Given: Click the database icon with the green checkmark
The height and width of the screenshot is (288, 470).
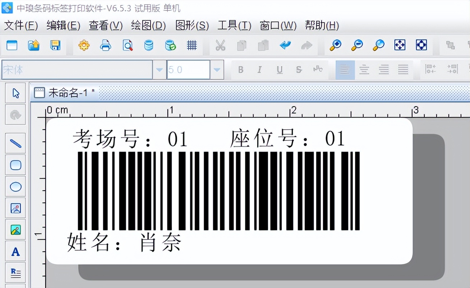Looking at the screenshot, I should pos(170,45).
